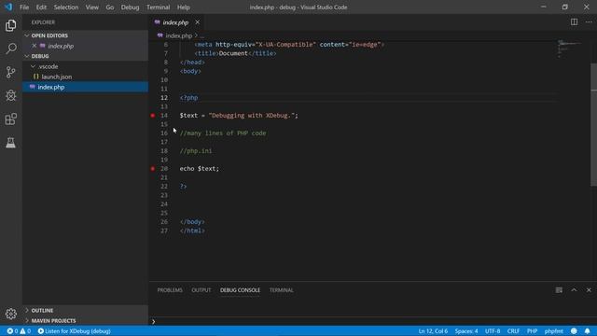The height and width of the screenshot is (336, 597).
Task: Change language mode via PHP
Action: 532,331
